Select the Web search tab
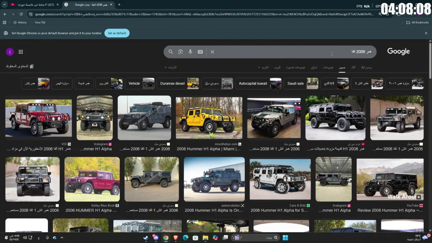The height and width of the screenshot is (243, 432). pos(277,67)
